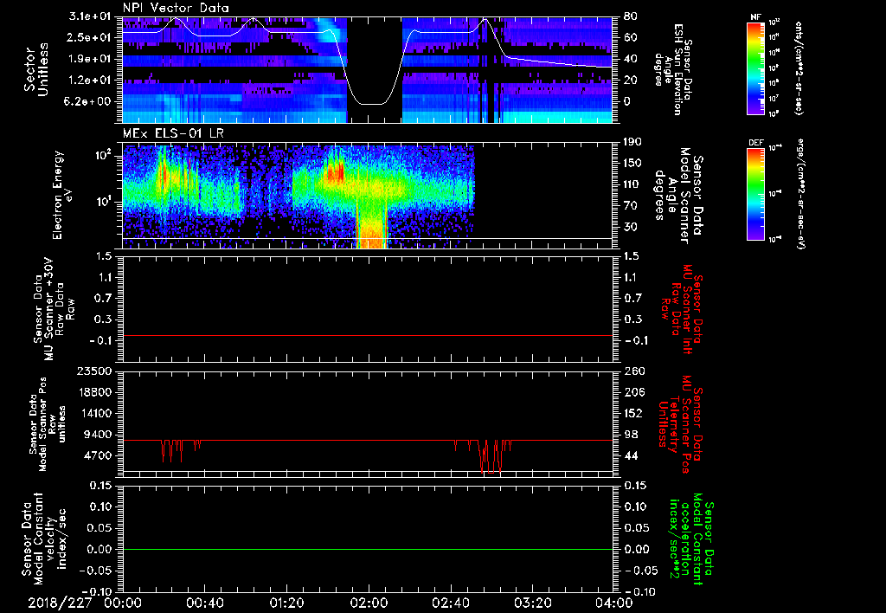The image size is (886, 613).
Task: Click the 01:20 time axis label
Action: click(x=286, y=603)
